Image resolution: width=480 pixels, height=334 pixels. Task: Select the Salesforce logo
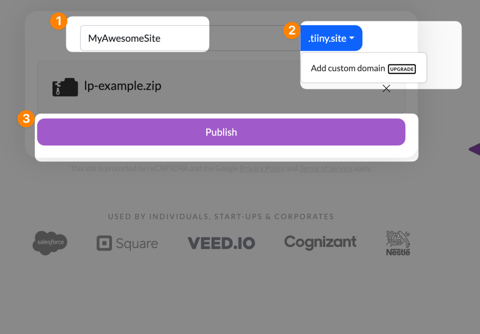pos(50,243)
